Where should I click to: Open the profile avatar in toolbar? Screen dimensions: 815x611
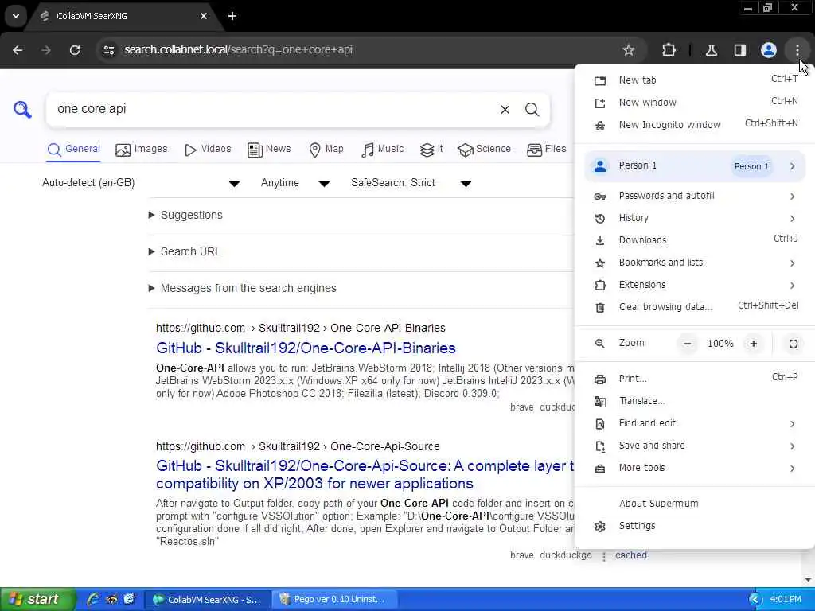pyautogui.click(x=768, y=50)
